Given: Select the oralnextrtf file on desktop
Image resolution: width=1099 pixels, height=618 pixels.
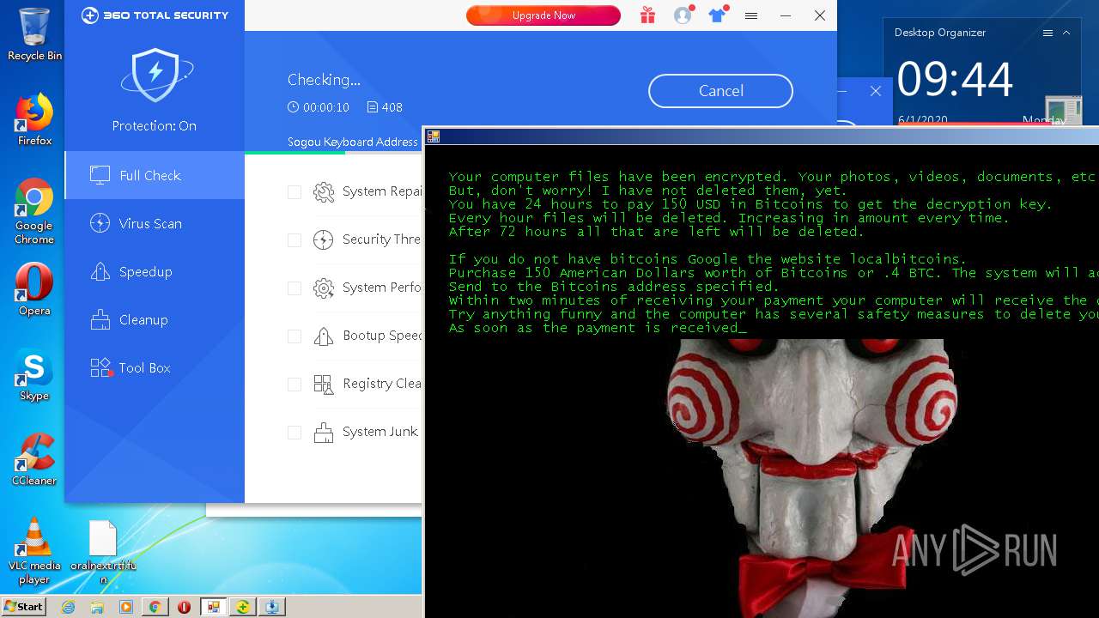Looking at the screenshot, I should pos(103,552).
